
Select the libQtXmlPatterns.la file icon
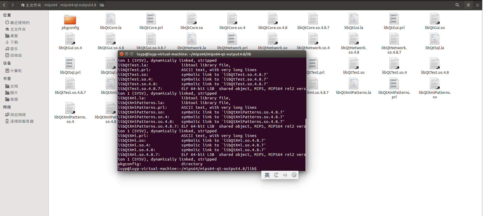354,83
